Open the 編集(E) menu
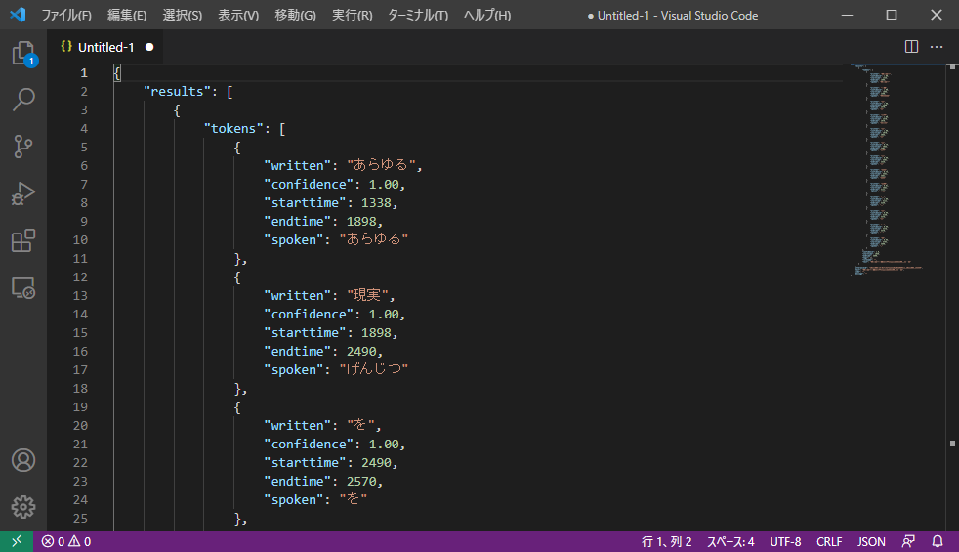This screenshot has height=552, width=959. click(127, 16)
